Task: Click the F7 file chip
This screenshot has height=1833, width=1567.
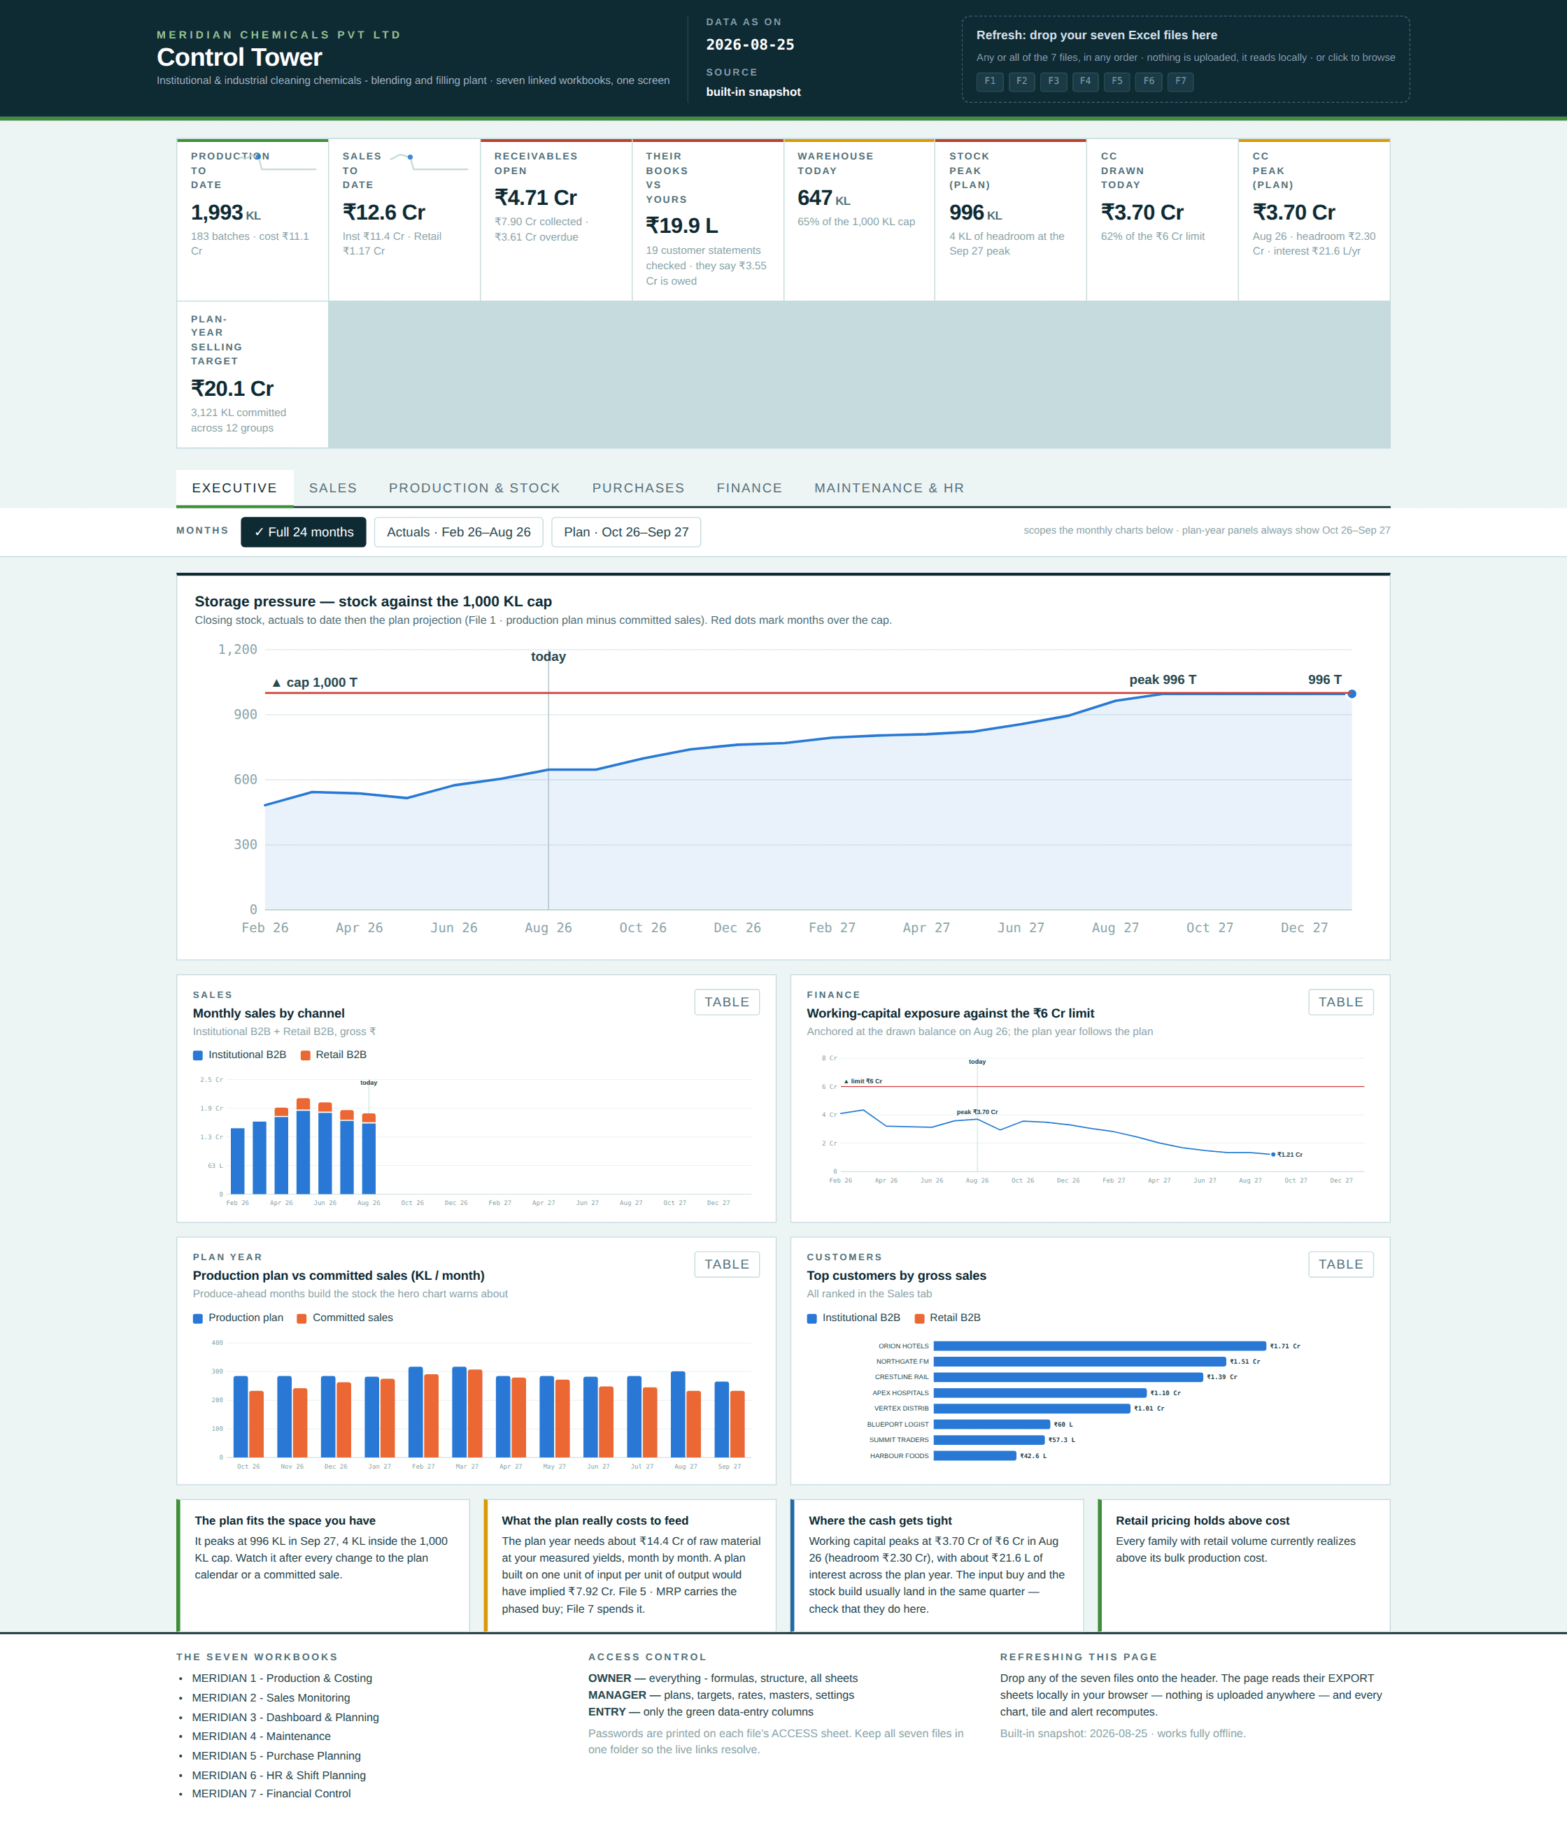Action: coord(1180,81)
